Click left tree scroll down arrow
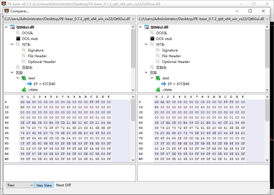The width and height of the screenshot is (274, 195). coord(133,90)
